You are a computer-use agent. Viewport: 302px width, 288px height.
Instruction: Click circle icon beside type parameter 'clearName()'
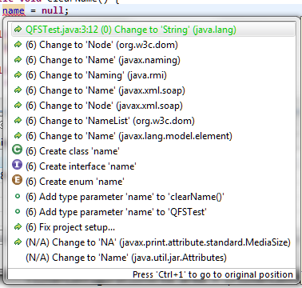pyautogui.click(x=18, y=196)
